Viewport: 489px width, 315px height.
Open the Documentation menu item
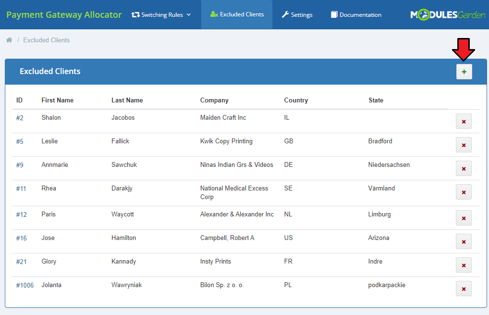point(356,15)
